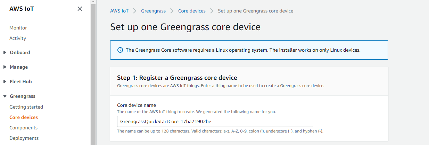
Task: Expand the Onboard section triangle
Action: pyautogui.click(x=5, y=53)
